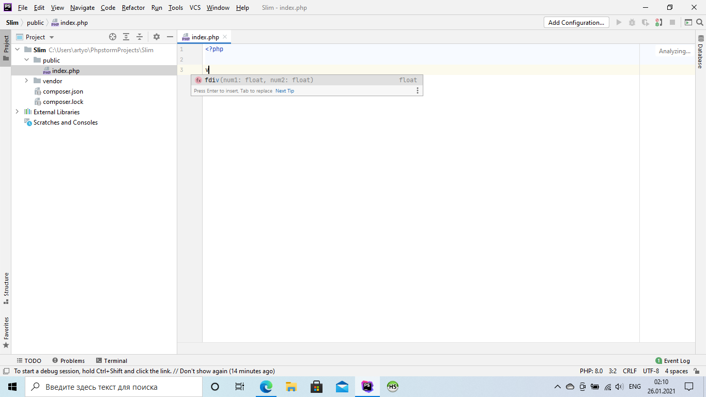Viewport: 706px width, 397px height.
Task: Select composer.json file
Action: click(63, 91)
